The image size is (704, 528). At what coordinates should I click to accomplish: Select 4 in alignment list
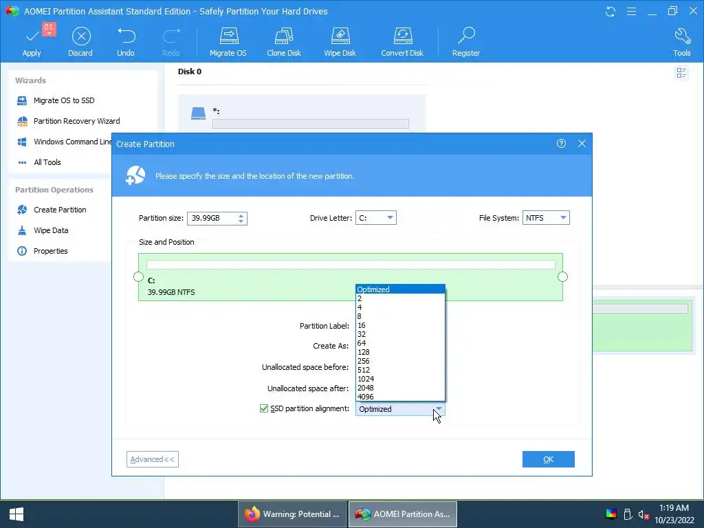[401, 307]
